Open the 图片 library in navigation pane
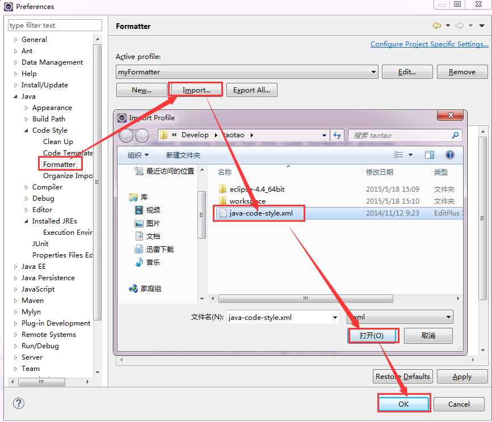Screen dimensions: 492x422 coord(148,223)
